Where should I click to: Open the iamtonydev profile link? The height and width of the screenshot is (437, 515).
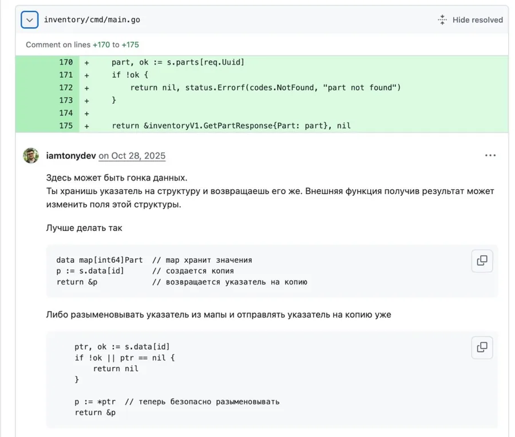point(71,156)
